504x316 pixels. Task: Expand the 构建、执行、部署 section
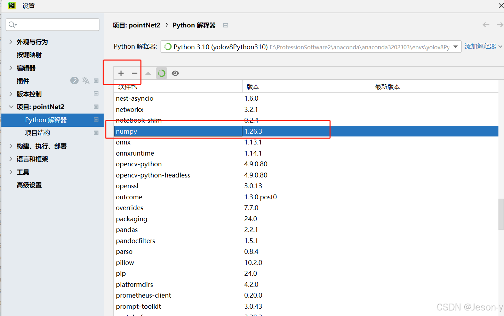[11, 146]
